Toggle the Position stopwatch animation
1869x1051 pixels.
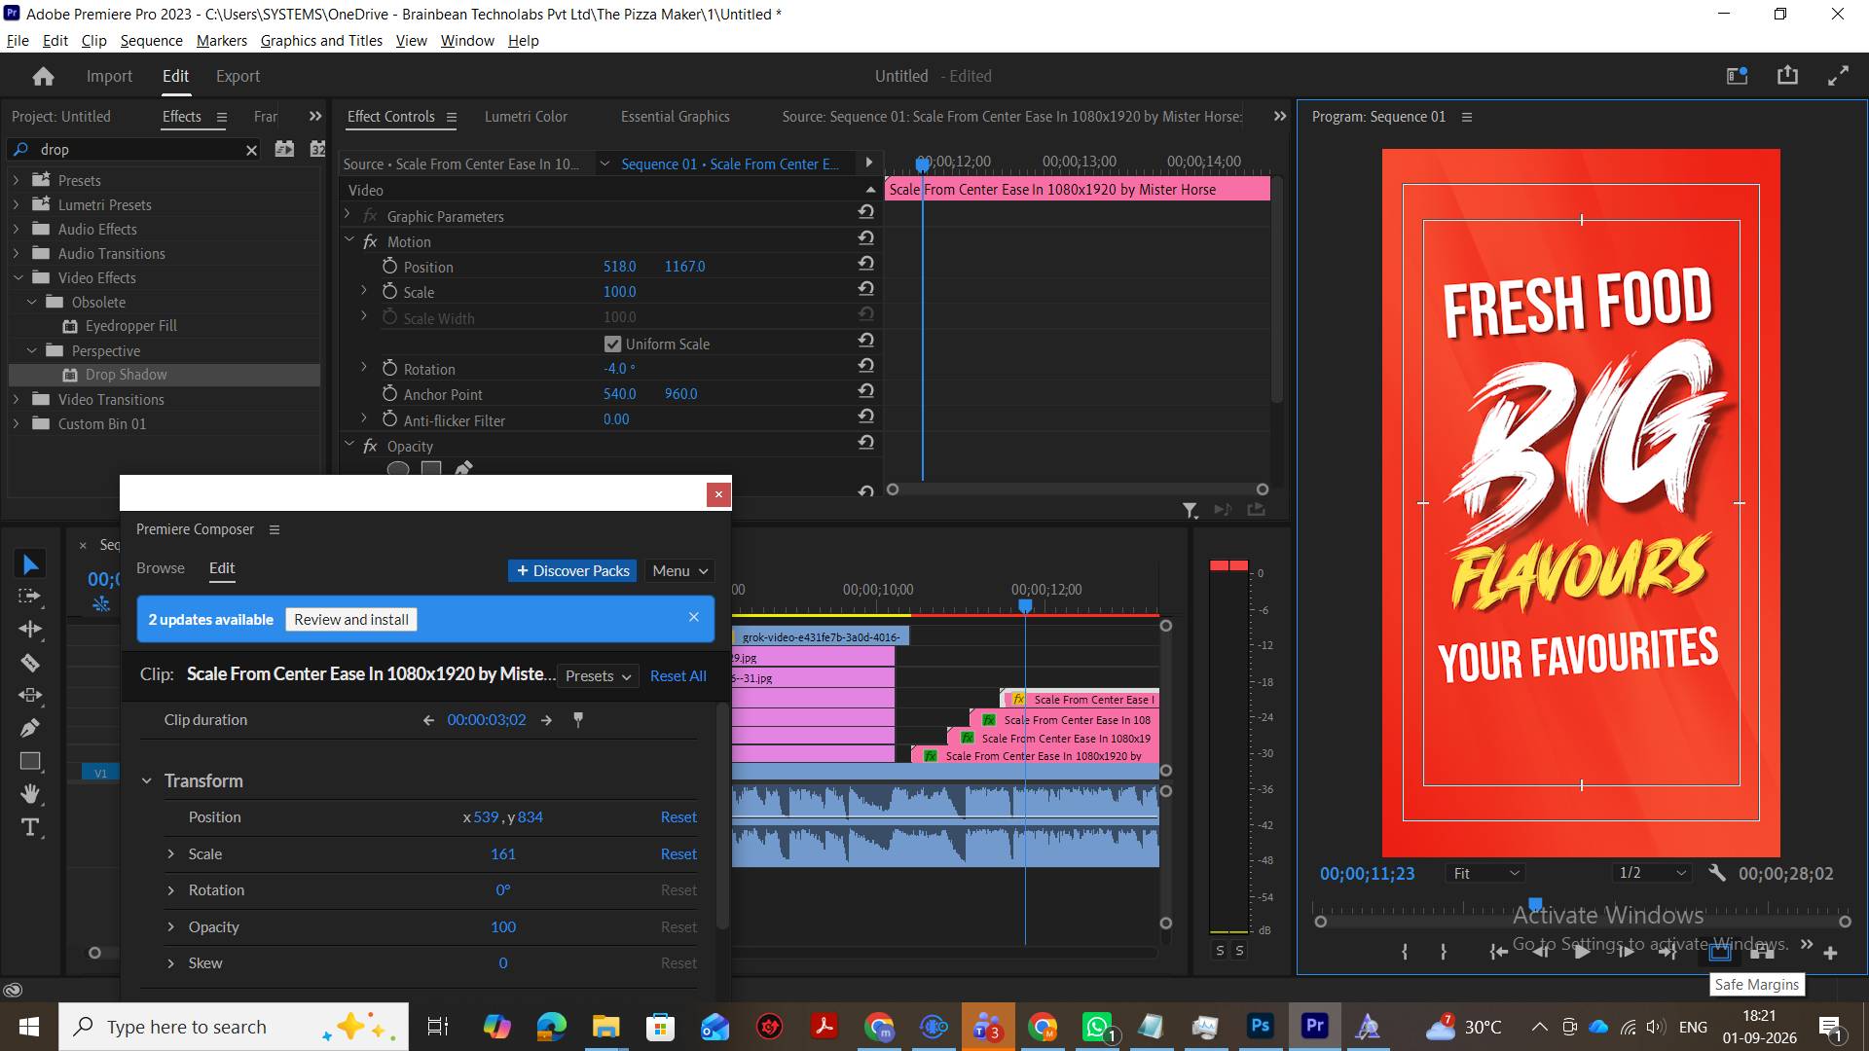coord(389,266)
